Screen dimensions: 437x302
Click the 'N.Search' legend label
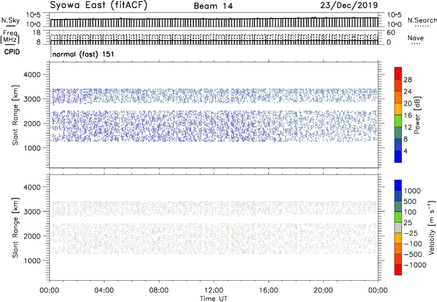[x=422, y=20]
